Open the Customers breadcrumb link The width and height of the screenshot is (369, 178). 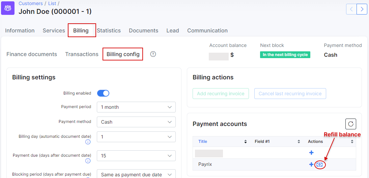click(30, 3)
